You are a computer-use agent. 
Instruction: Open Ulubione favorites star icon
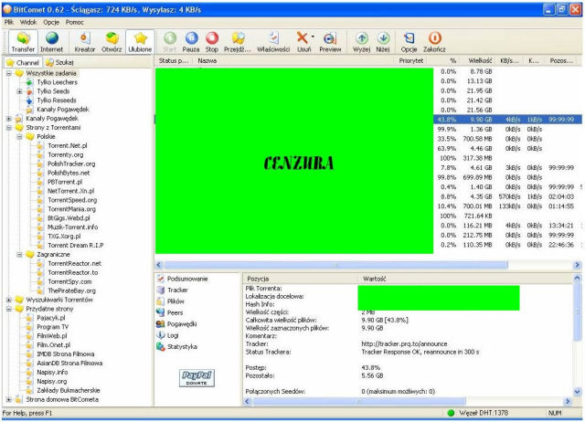[140, 41]
